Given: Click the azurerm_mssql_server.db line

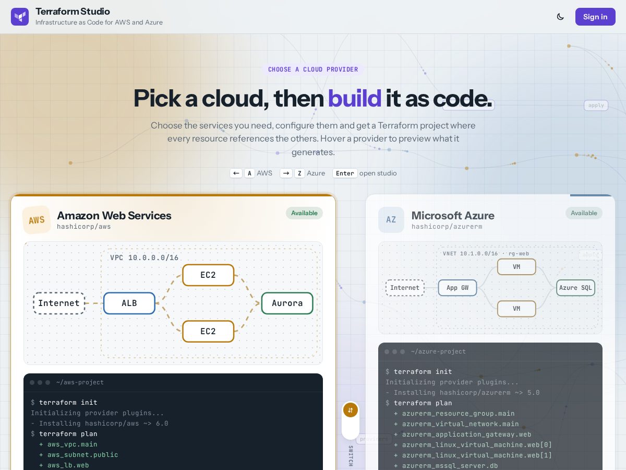Looking at the screenshot, I should (x=446, y=466).
